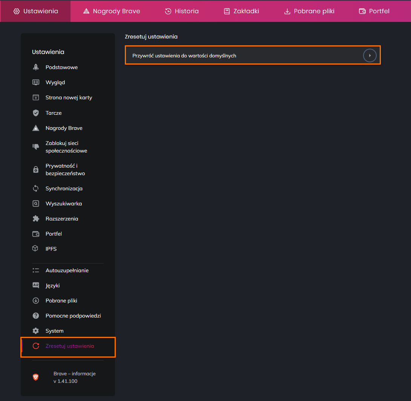Open the Historia tab
Screen dimensions: 411x401
[x=181, y=11]
